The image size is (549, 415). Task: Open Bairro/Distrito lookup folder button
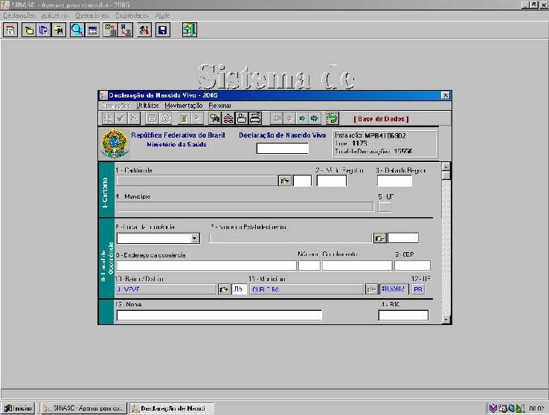click(223, 289)
